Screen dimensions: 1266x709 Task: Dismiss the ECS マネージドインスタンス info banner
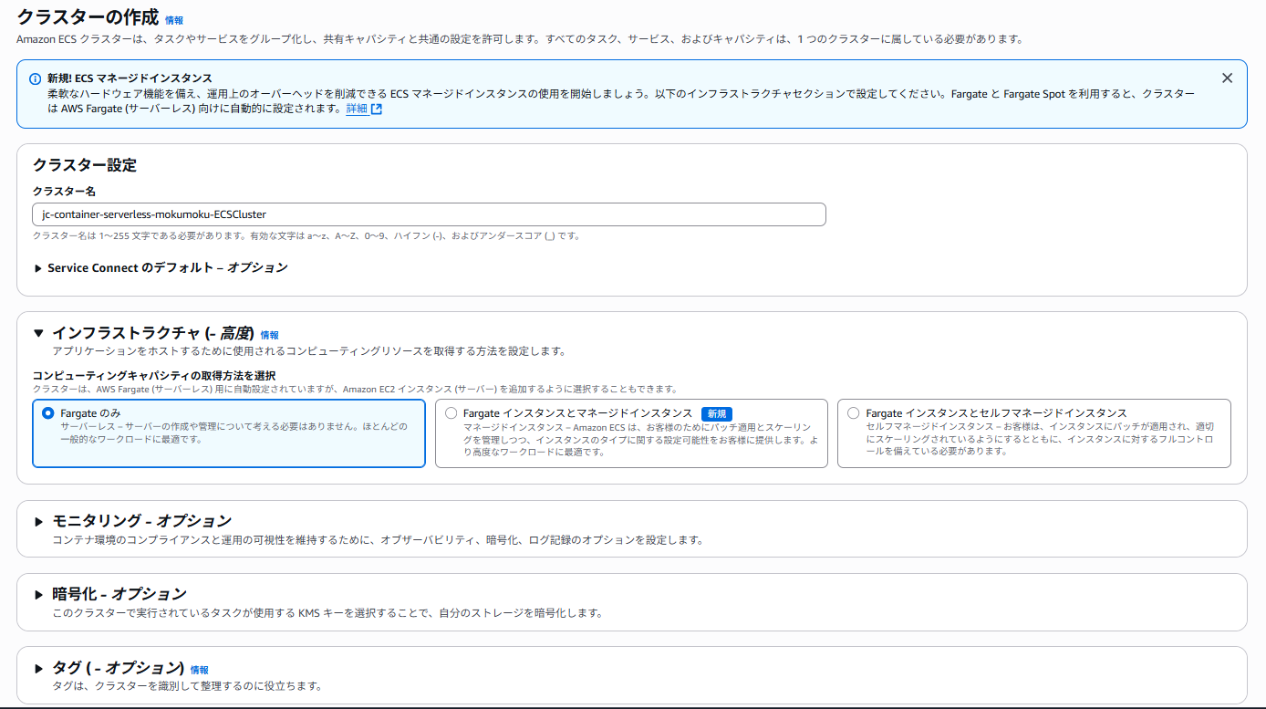point(1227,78)
